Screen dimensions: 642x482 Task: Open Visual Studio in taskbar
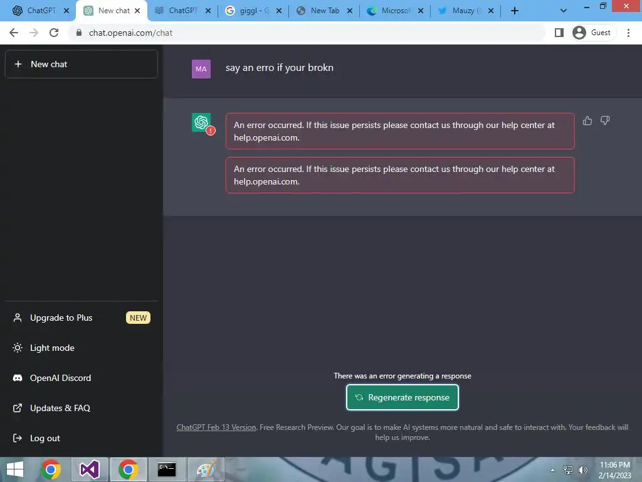click(90, 469)
